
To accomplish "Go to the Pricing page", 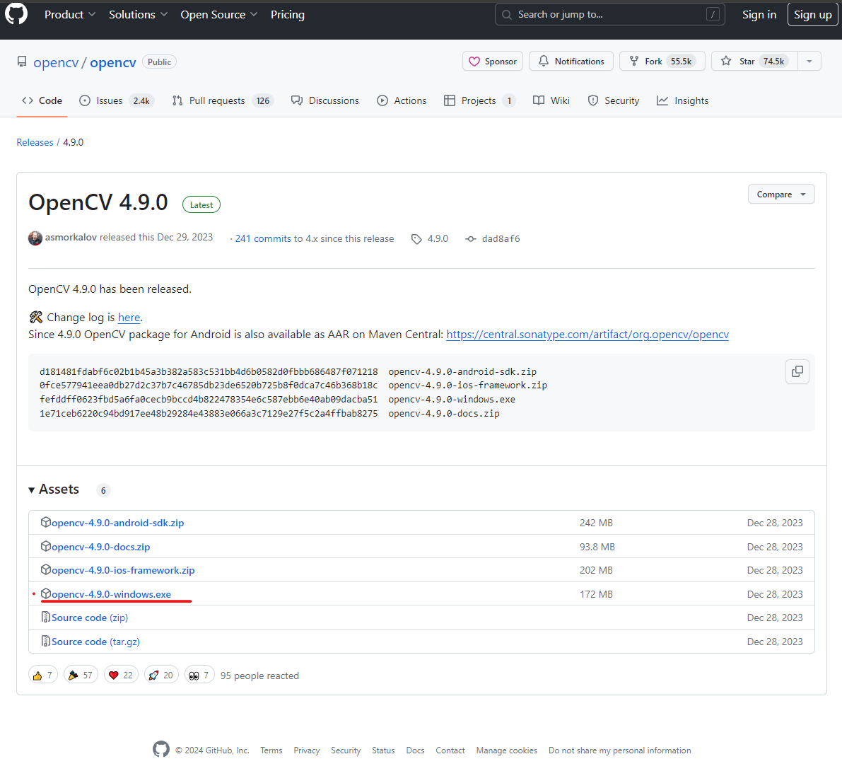I will coord(287,15).
